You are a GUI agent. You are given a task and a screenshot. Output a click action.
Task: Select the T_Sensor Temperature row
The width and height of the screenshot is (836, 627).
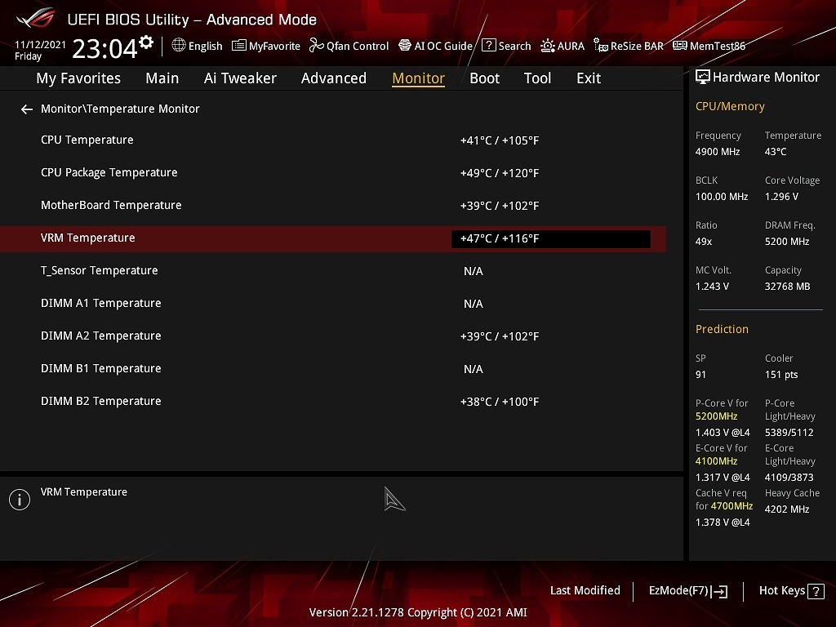pyautogui.click(x=333, y=271)
